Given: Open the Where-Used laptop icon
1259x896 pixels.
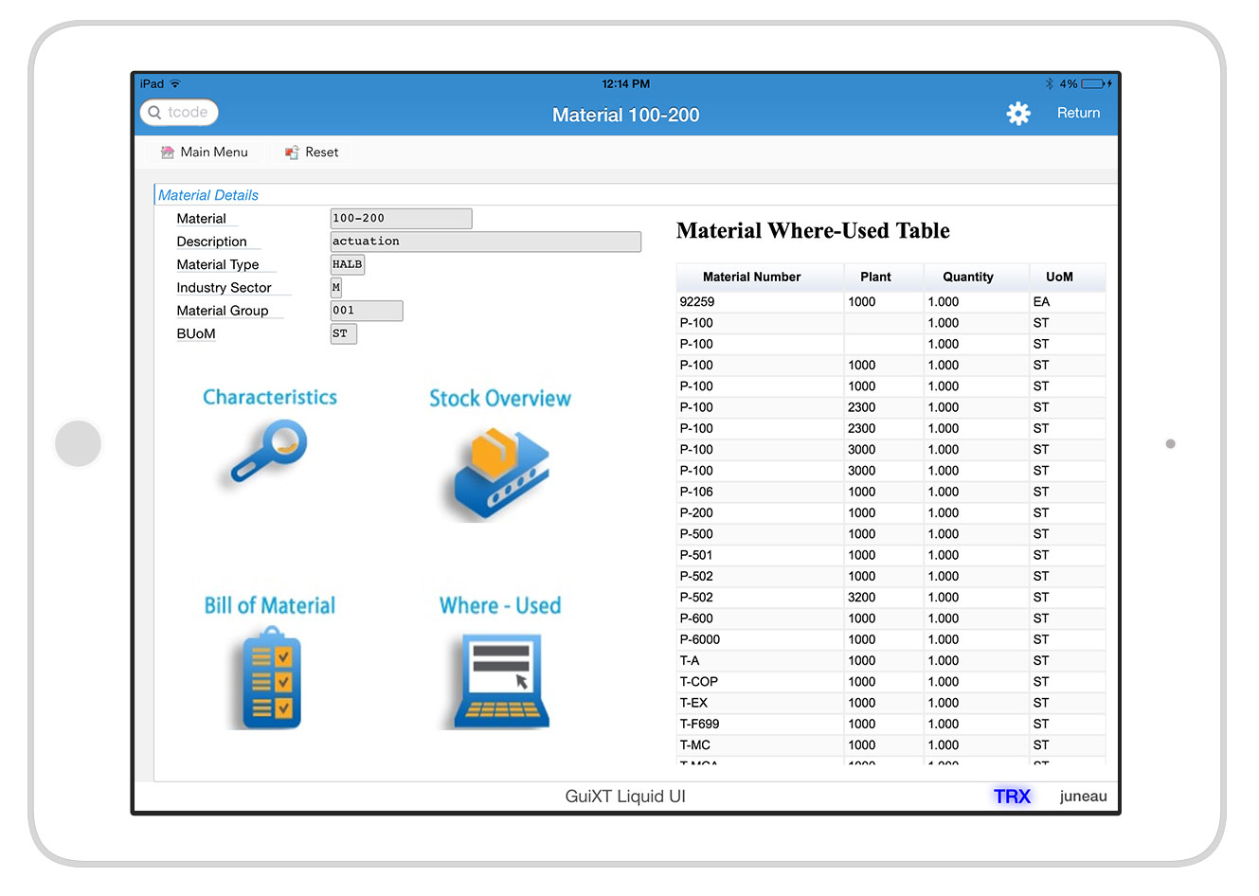Looking at the screenshot, I should [x=501, y=680].
